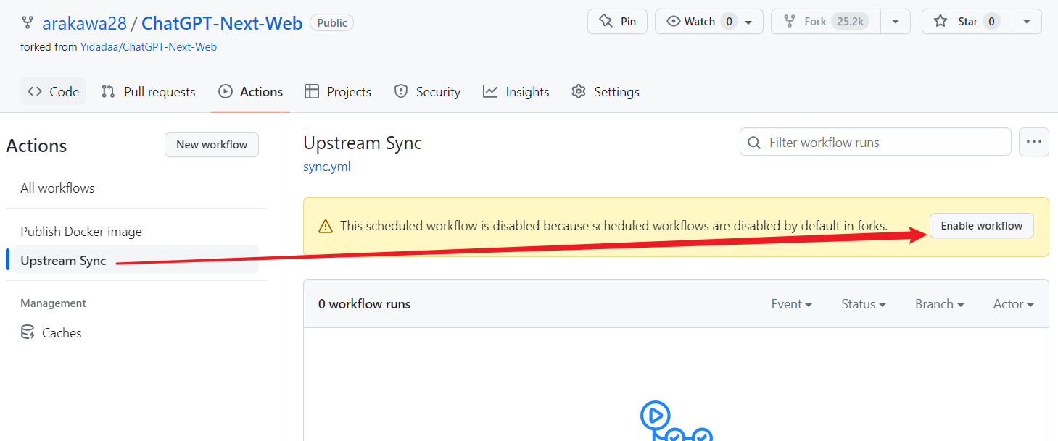Click the shield icon on Security tab
The image size is (1058, 441).
pyautogui.click(x=401, y=92)
